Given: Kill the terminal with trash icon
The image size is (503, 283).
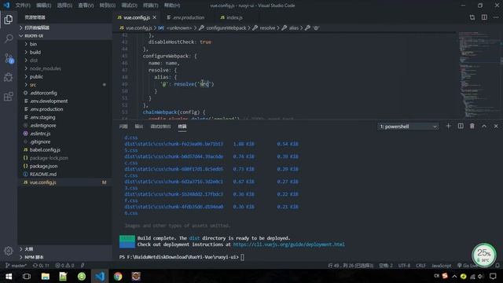Looking at the screenshot, I should [x=472, y=126].
